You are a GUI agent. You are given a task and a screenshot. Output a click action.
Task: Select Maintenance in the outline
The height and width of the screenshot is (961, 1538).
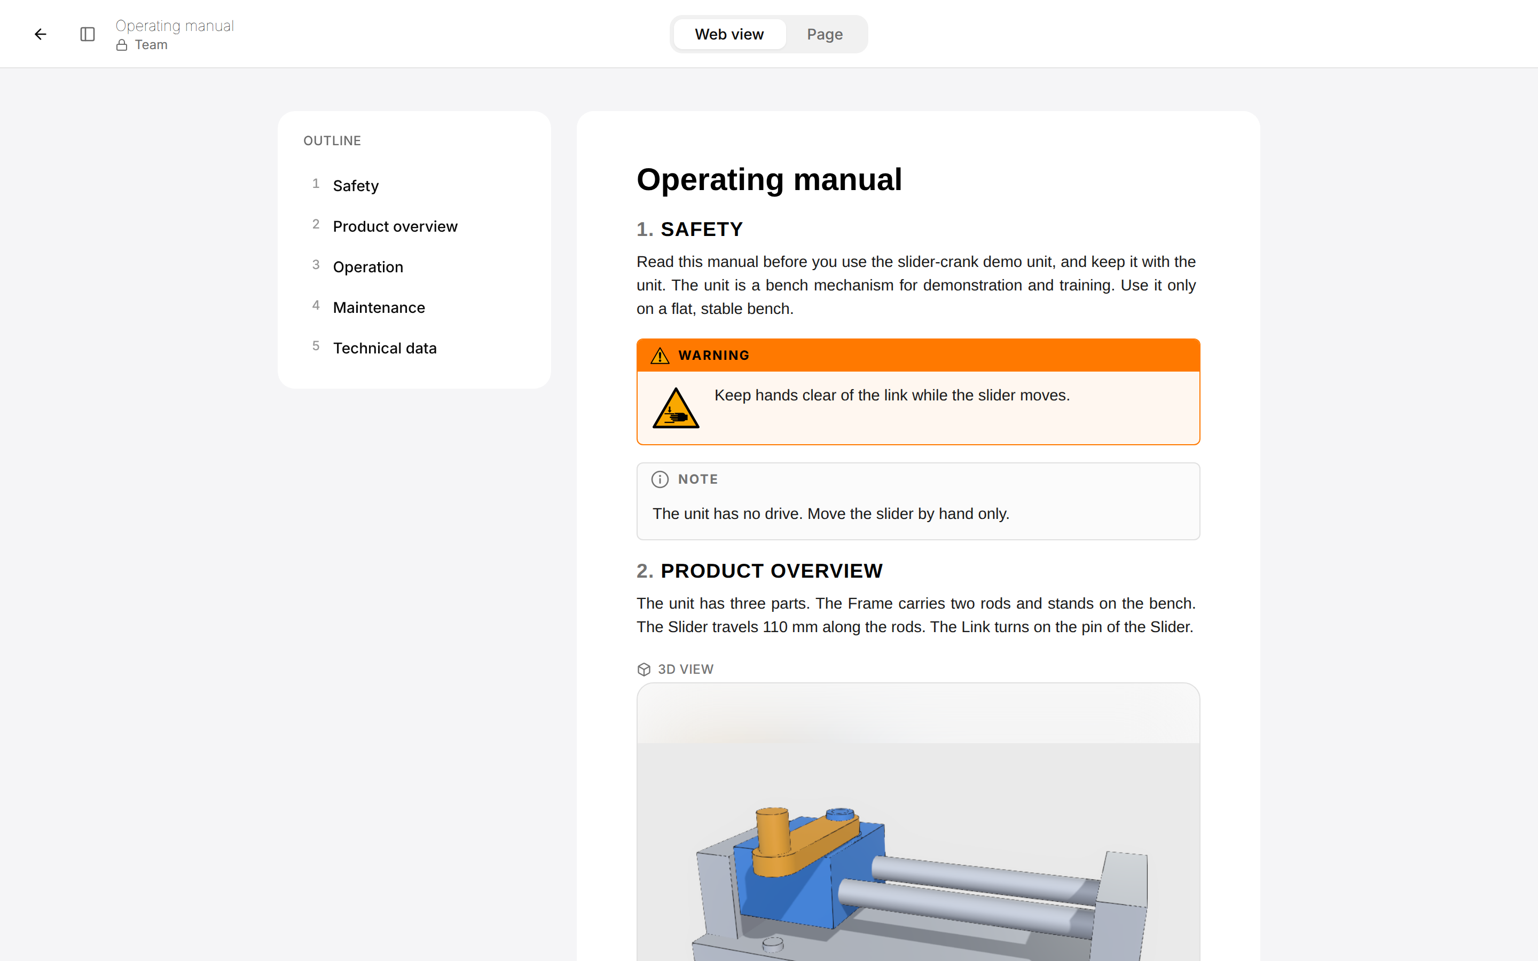[414, 308]
